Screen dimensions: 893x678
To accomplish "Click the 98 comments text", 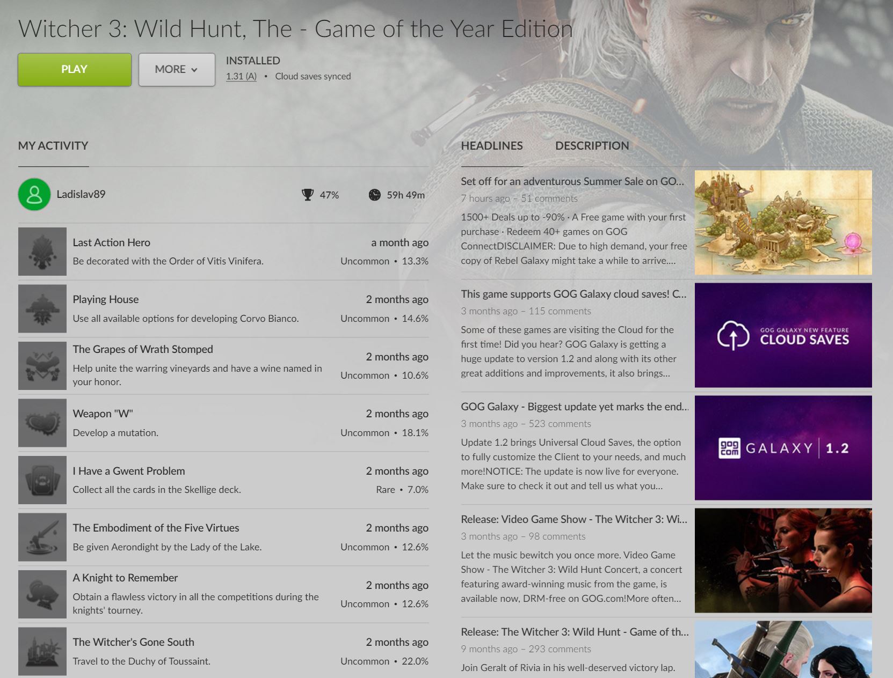I will point(557,536).
